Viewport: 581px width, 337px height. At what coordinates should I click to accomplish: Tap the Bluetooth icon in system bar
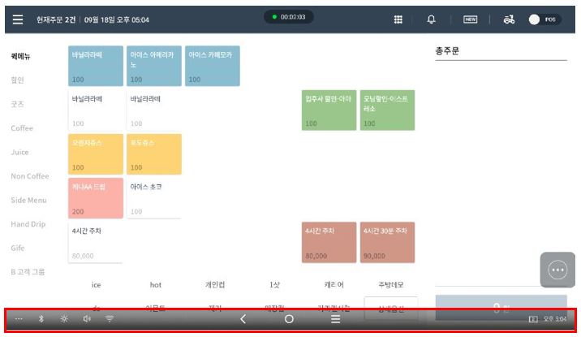pyautogui.click(x=41, y=319)
